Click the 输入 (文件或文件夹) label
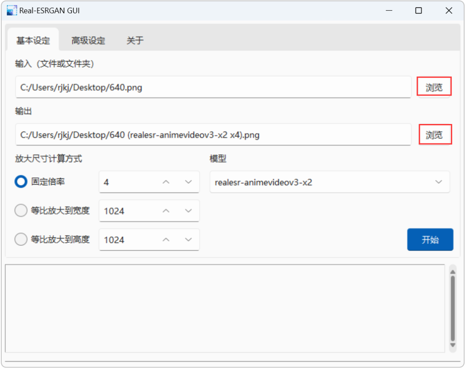The width and height of the screenshot is (465, 369). 55,63
